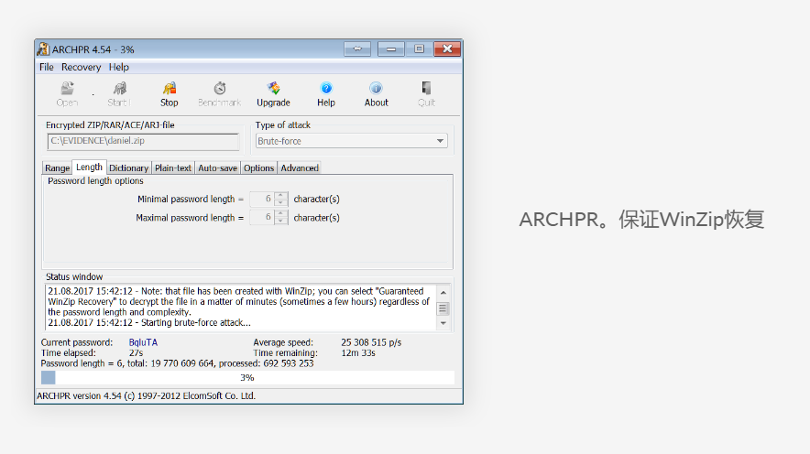Click the status window scrollbar thumb
810x454 pixels.
443,308
